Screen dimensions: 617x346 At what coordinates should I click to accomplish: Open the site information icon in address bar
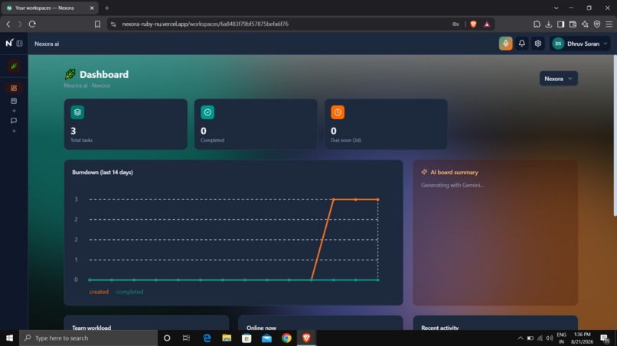pos(113,24)
